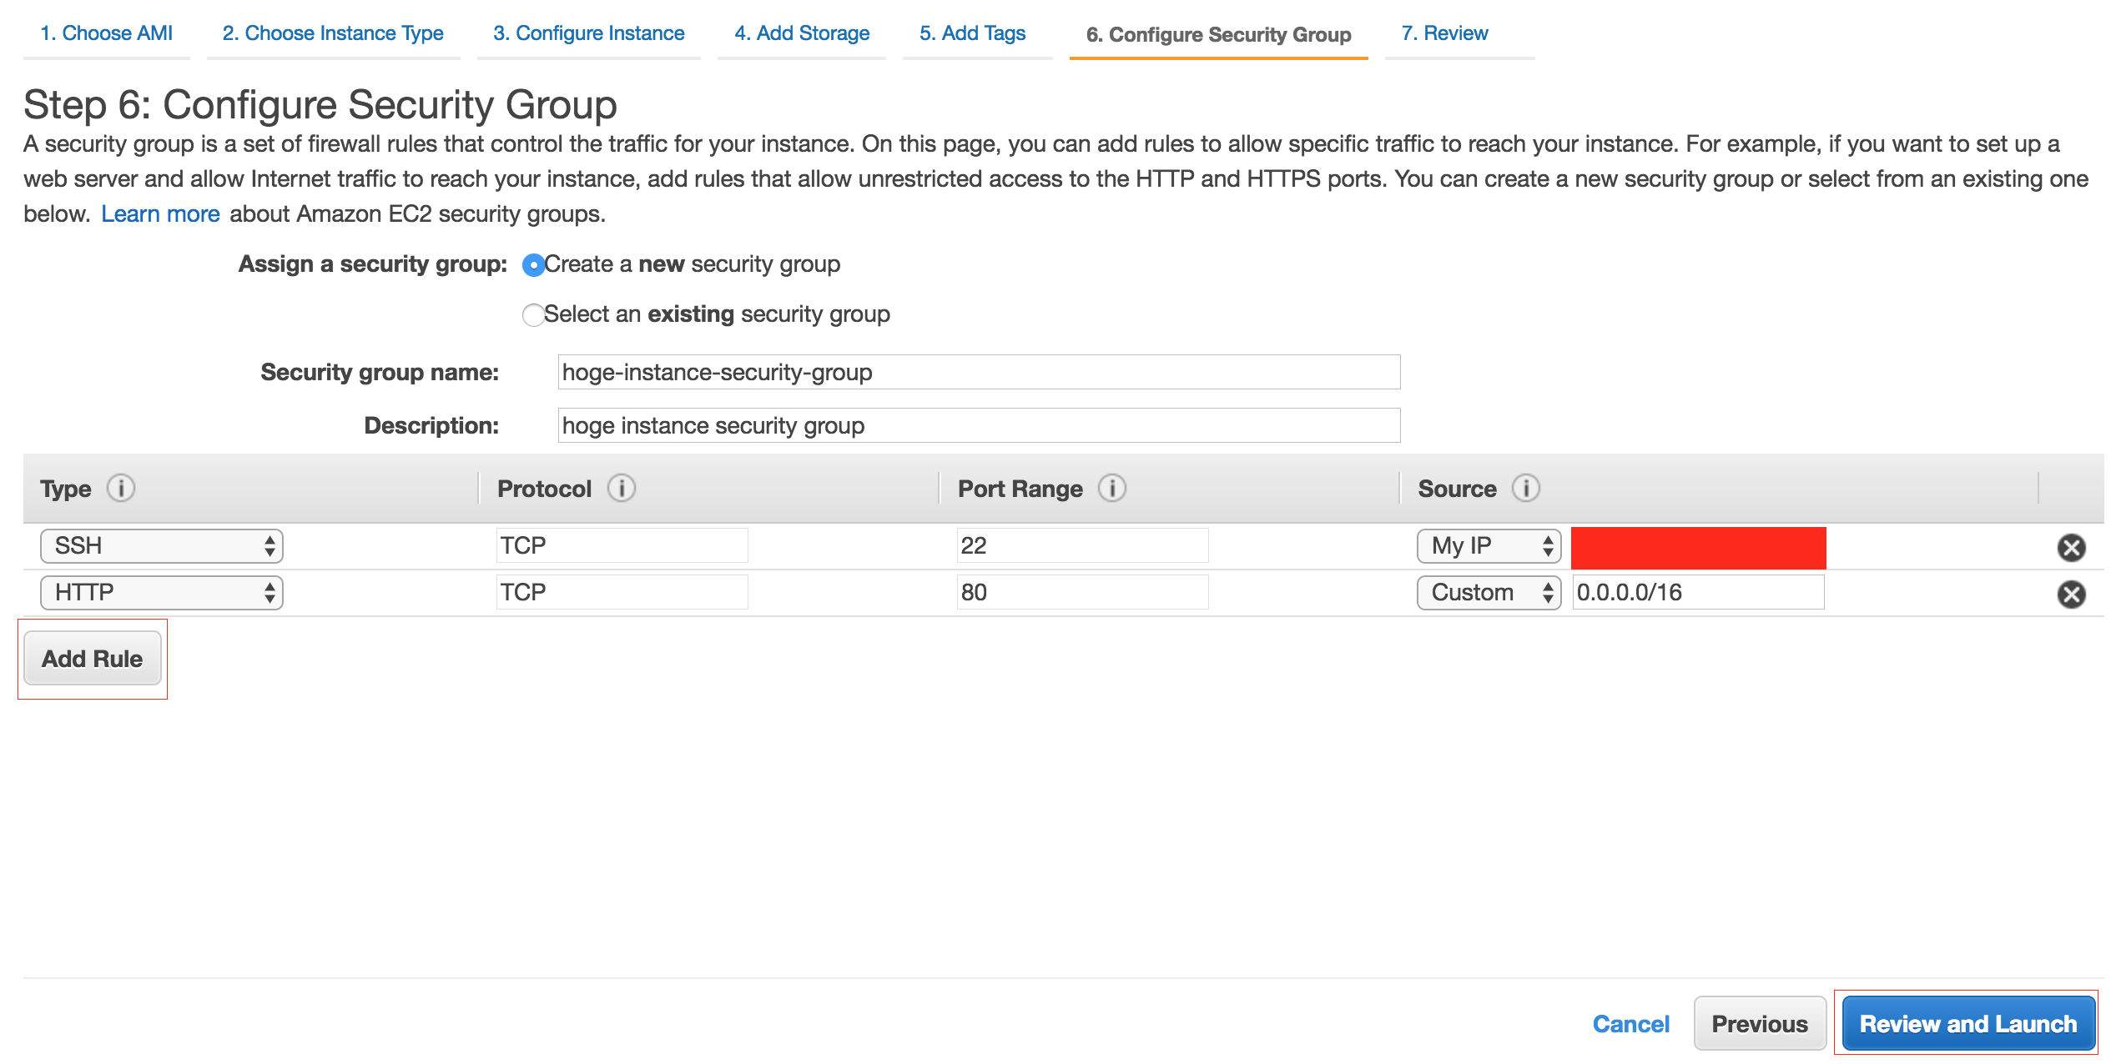Screen dimensions: 2111x1064
Task: Open the SSH type dropdown
Action: point(162,546)
